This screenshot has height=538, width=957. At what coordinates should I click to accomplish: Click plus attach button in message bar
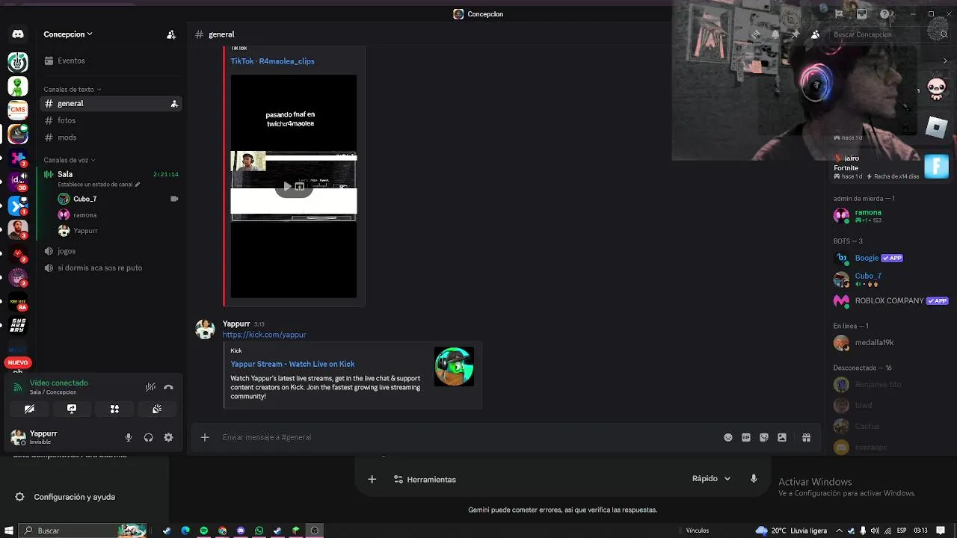(205, 437)
